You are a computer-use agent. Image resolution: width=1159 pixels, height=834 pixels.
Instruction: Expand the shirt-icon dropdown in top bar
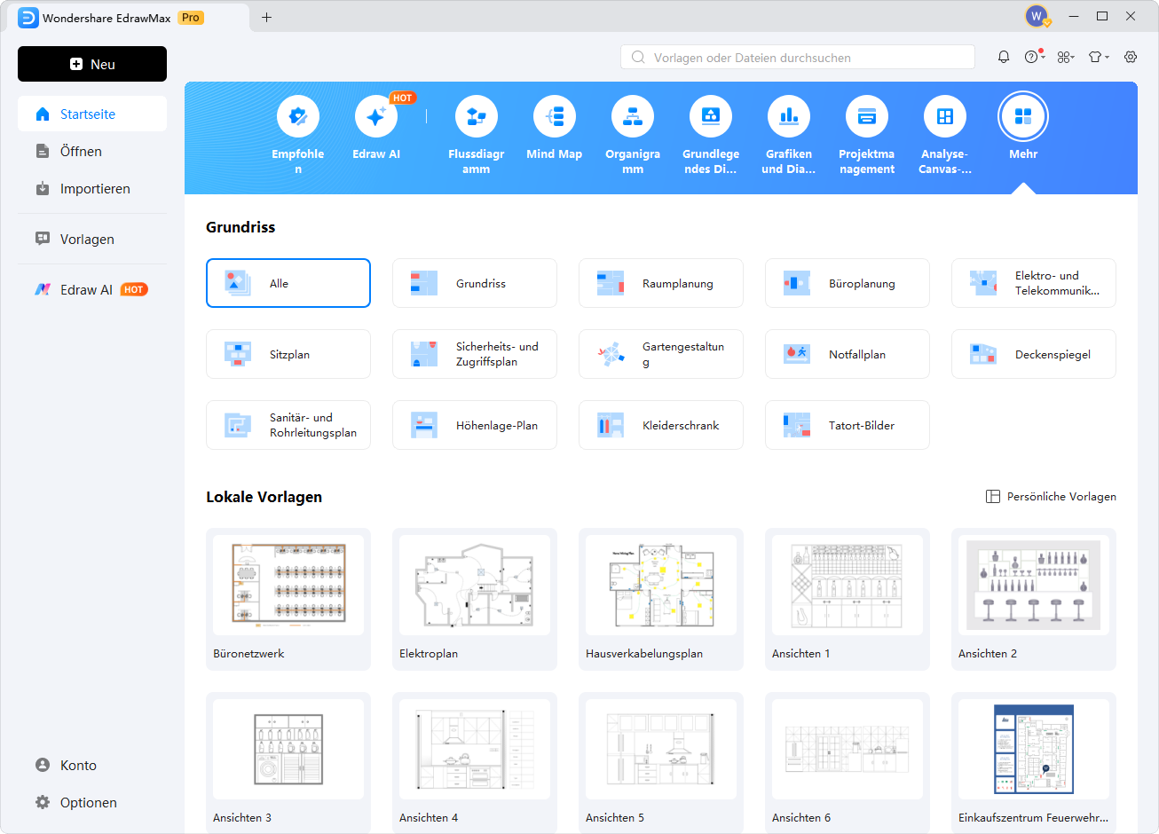click(1099, 57)
